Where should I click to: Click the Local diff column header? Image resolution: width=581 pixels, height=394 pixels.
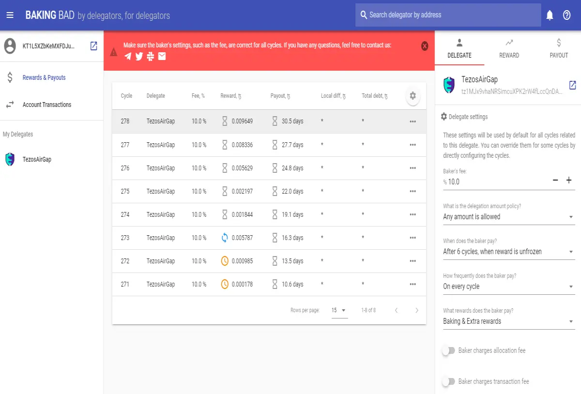pos(333,96)
